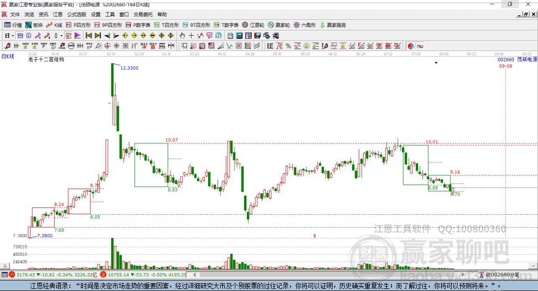Click the 老子十二宫结构 chart title
This screenshot has width=538, height=291.
tap(46, 60)
